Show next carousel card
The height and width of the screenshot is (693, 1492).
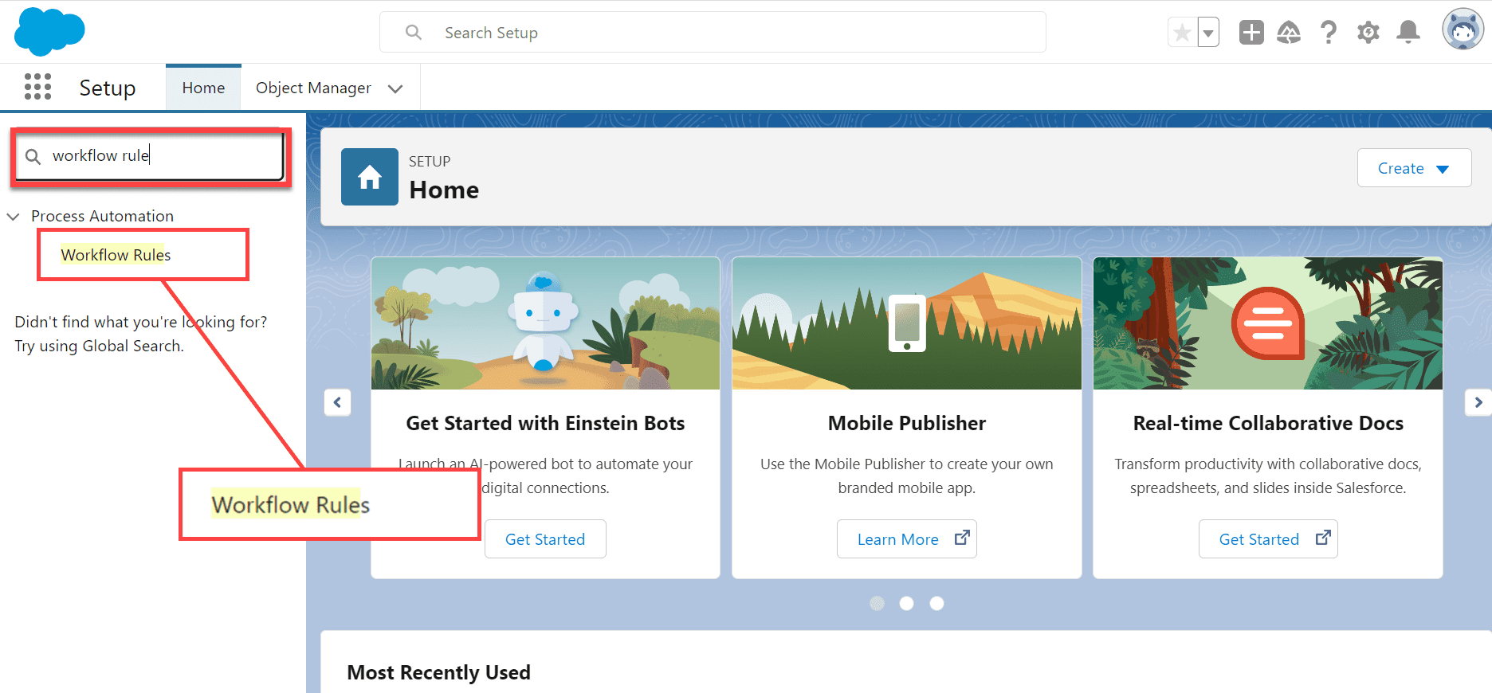click(x=1478, y=402)
